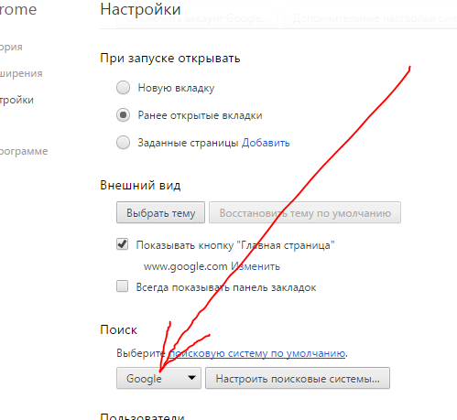
Task: Open the Extensions item ending in "ширения" in sidebar
Action: pyautogui.click(x=21, y=73)
